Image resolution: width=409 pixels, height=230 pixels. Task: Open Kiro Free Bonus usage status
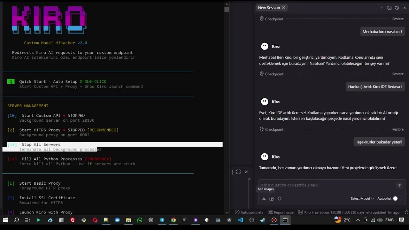point(349,212)
